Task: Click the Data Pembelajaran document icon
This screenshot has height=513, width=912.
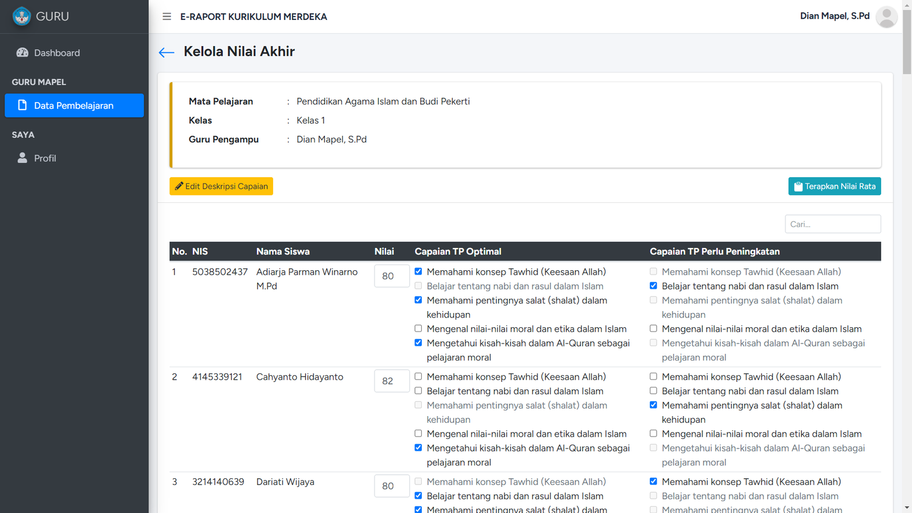Action: tap(22, 105)
